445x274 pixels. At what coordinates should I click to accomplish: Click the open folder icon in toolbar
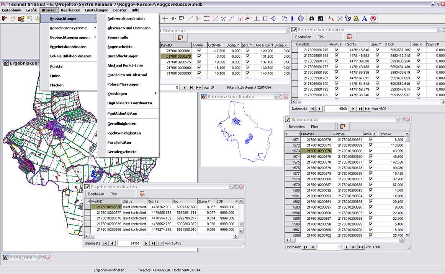tap(13, 18)
